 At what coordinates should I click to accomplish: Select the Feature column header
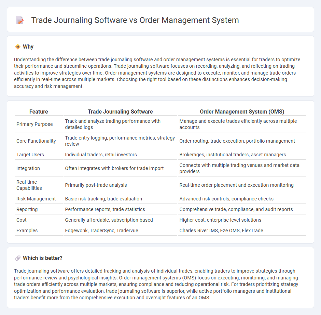tap(39, 111)
